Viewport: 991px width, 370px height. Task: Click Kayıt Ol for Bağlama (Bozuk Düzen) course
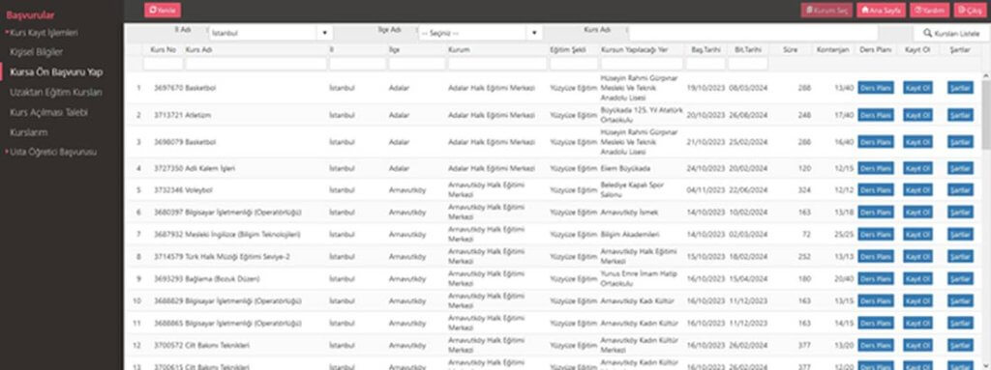coord(917,278)
